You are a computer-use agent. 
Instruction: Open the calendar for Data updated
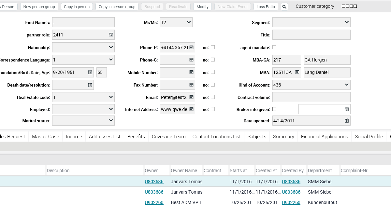coord(347,120)
